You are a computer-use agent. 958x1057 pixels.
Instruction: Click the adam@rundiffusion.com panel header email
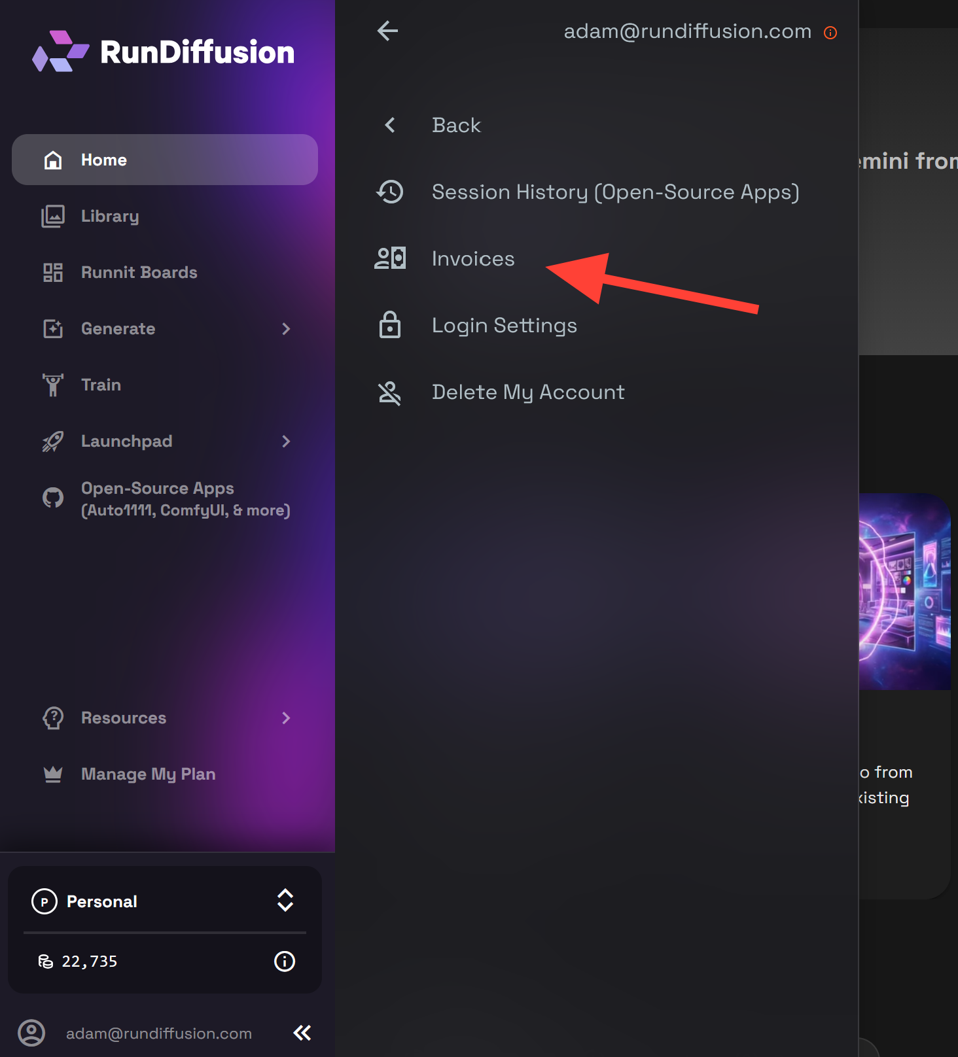click(x=688, y=31)
